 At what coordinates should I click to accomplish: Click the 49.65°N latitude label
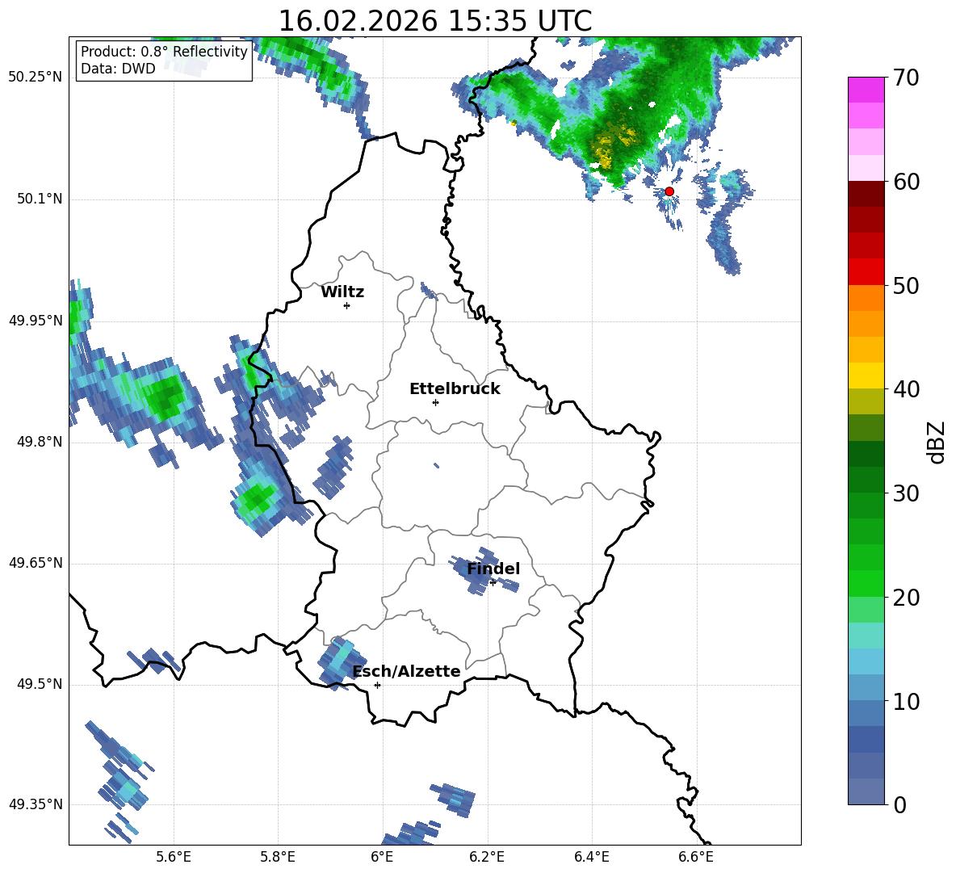[x=36, y=563]
